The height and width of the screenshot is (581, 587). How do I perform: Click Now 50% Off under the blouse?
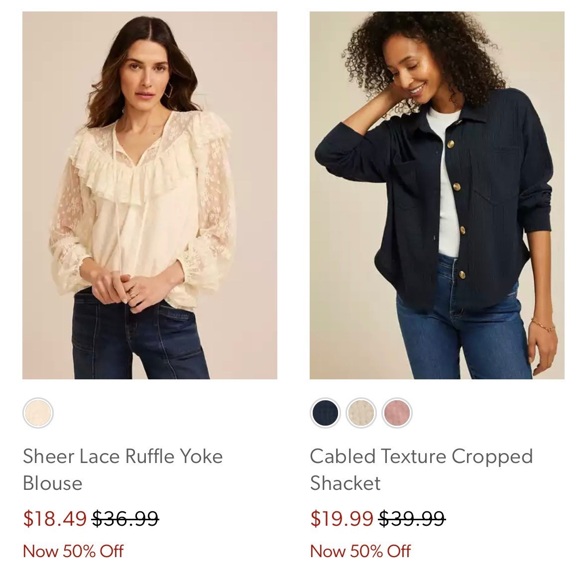[74, 551]
